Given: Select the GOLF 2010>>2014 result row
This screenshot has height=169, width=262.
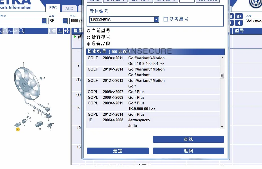Looking at the screenshot, I should (153, 72).
